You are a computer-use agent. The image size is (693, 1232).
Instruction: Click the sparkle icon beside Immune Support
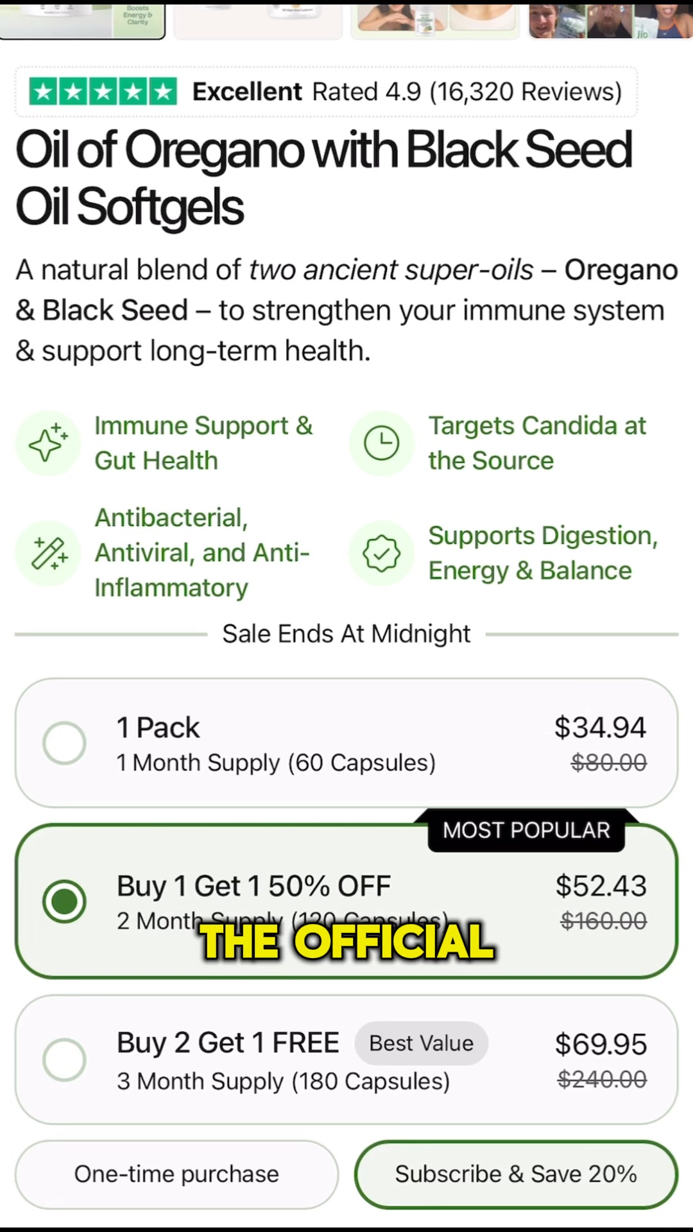point(48,443)
